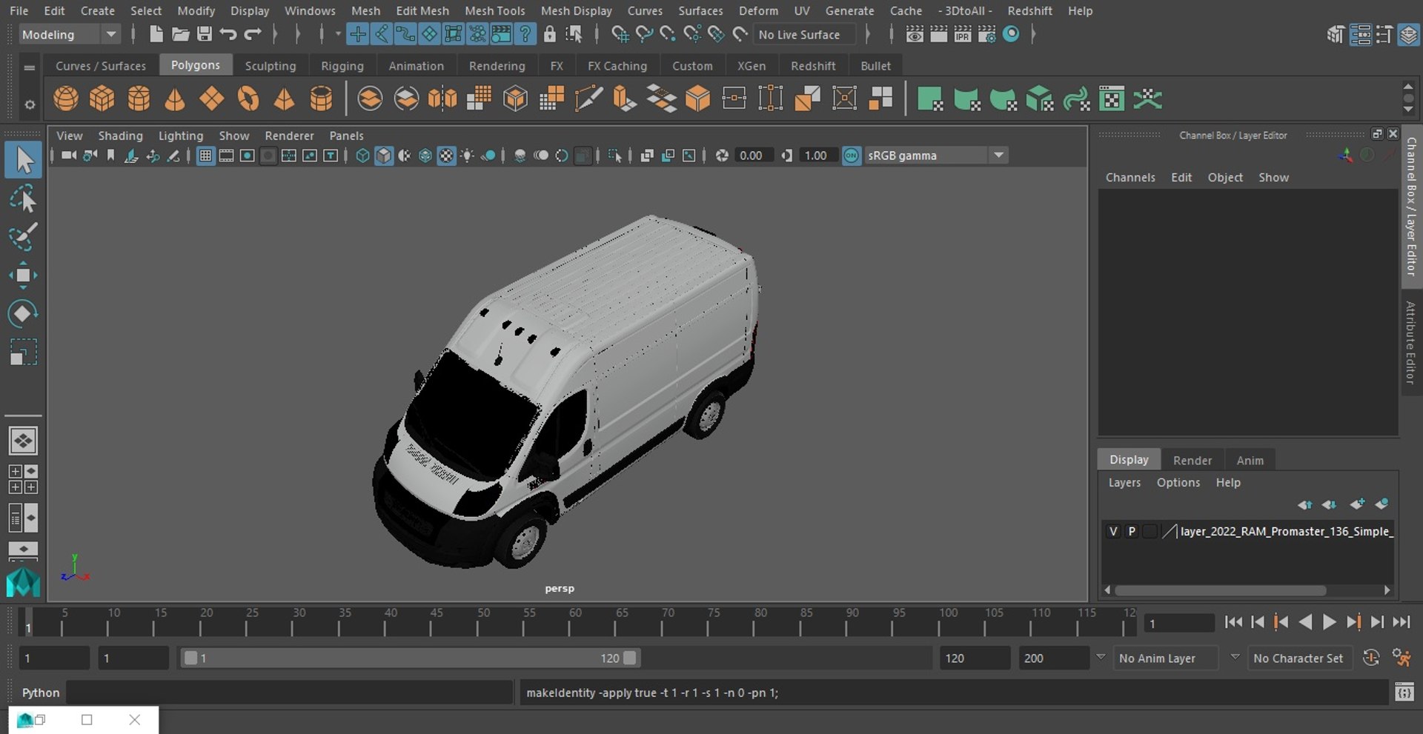The image size is (1423, 734).
Task: Open the No Character Set dropdown
Action: (1298, 658)
